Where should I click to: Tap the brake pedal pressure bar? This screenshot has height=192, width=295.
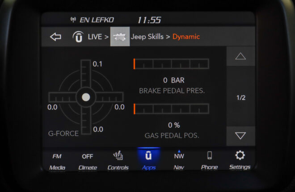[171, 64]
